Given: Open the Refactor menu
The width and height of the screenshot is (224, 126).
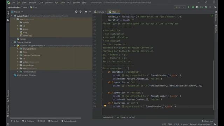Looking at the screenshot, I should pos(49,2).
